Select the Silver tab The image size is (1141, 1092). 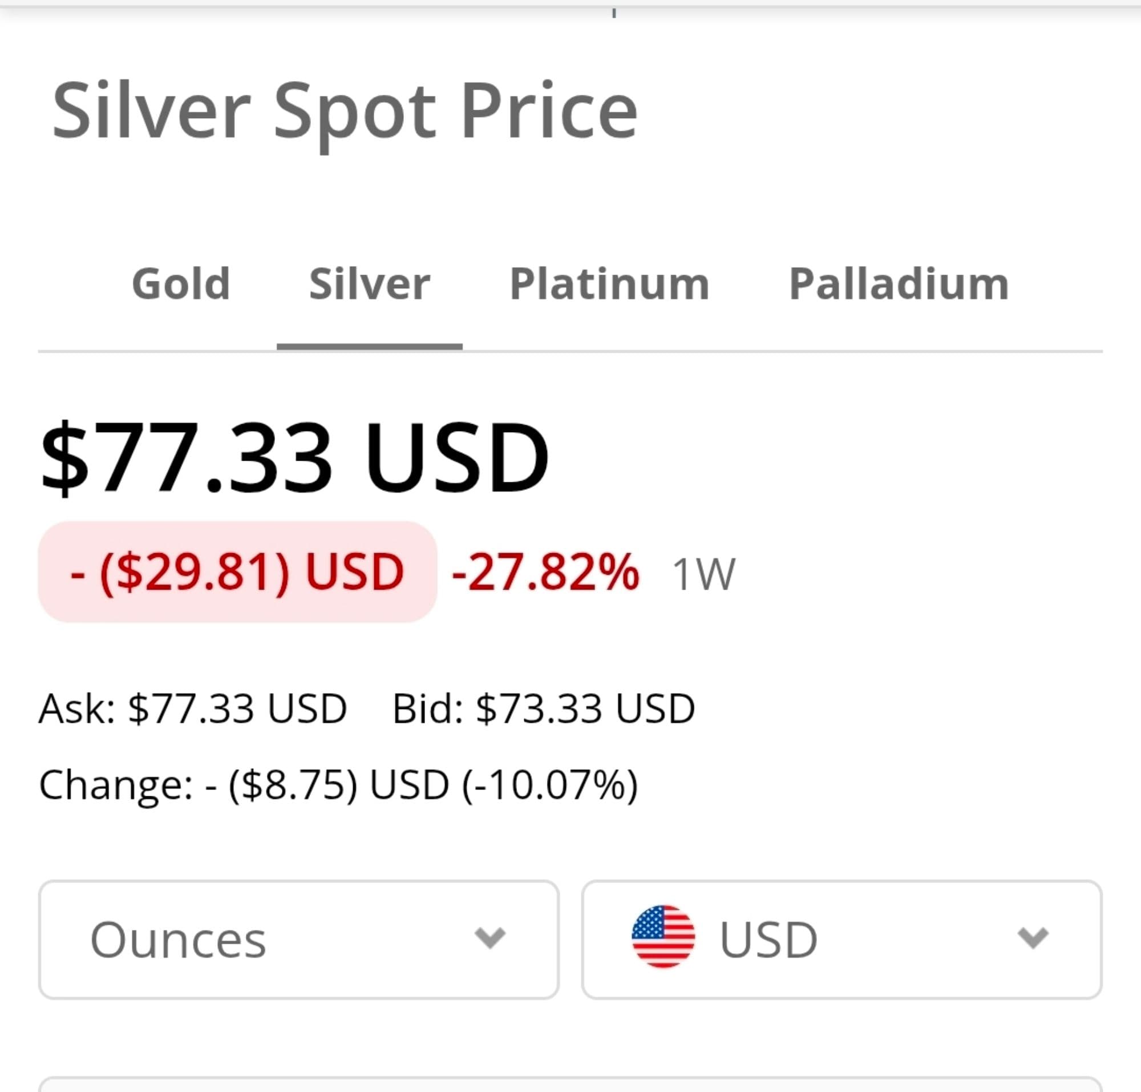pos(370,284)
